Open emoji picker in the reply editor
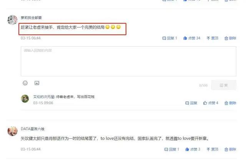 [25, 83]
